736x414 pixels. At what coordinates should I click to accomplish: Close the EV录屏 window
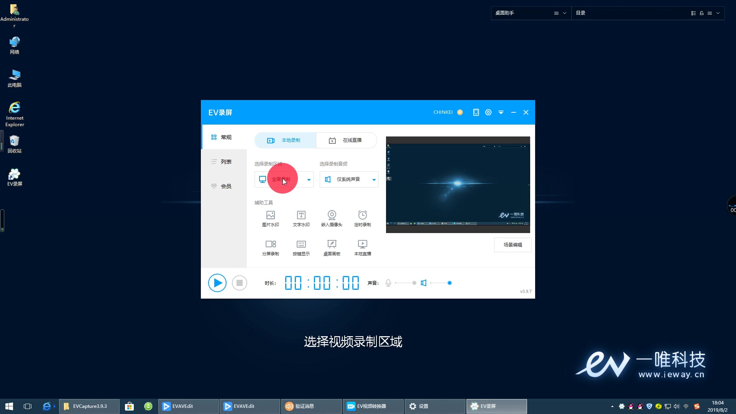(526, 112)
